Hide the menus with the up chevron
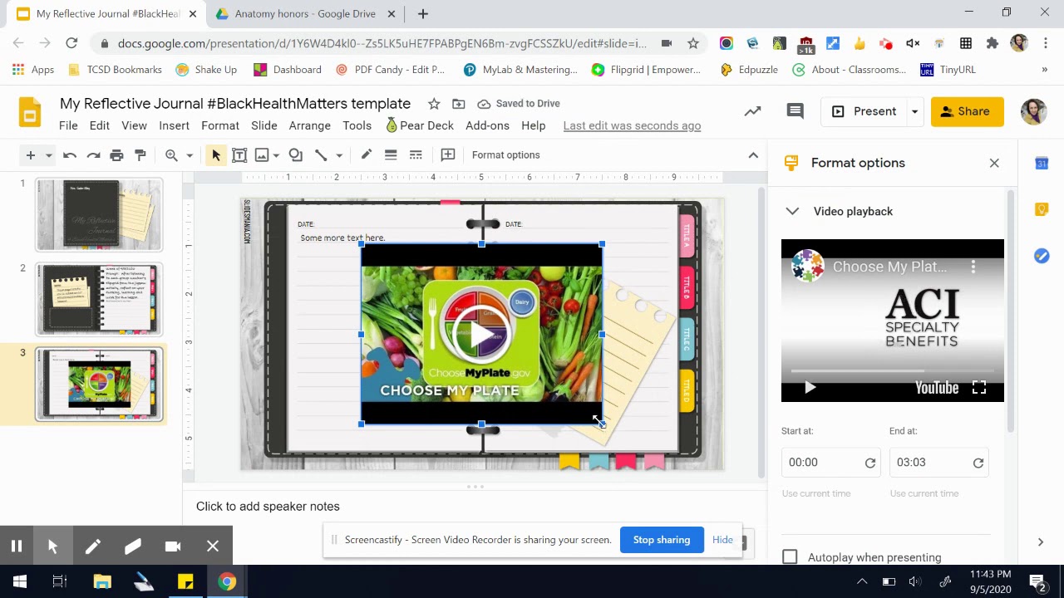The height and width of the screenshot is (598, 1064). coord(753,155)
